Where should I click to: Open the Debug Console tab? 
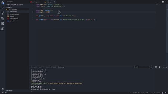click(51, 67)
